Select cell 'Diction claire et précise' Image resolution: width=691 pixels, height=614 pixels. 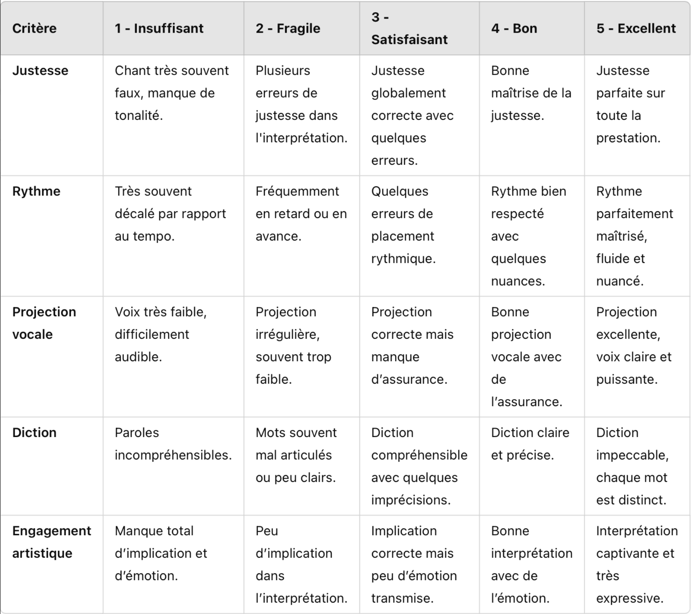[x=530, y=444]
